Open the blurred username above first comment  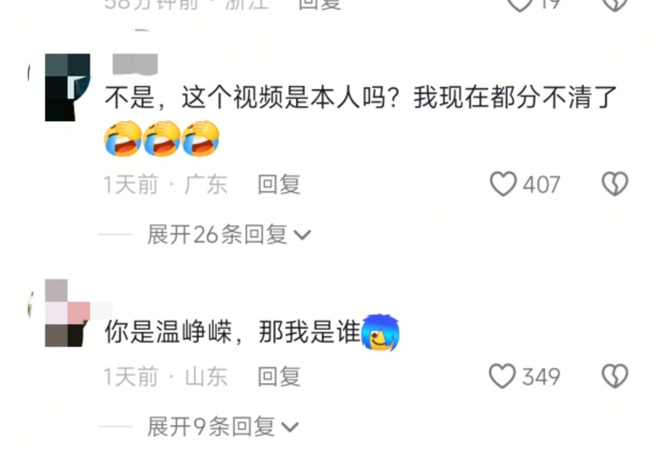pos(135,65)
